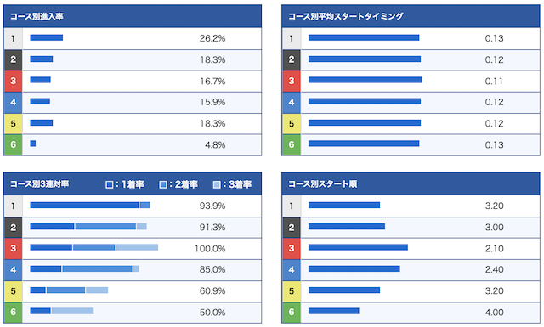
Task: Click black course 2 badge in コース別3連対率
Action: tap(14, 228)
